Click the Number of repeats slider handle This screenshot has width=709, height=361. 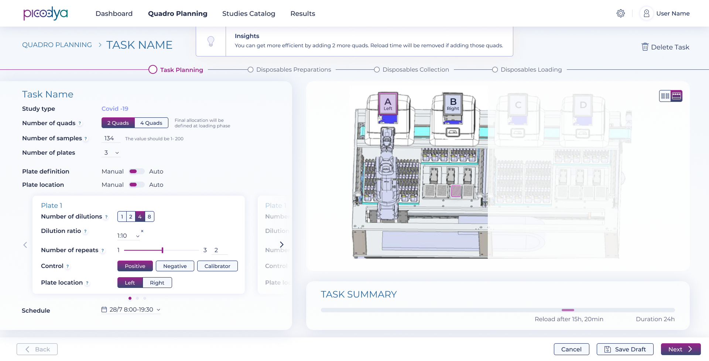pos(162,250)
